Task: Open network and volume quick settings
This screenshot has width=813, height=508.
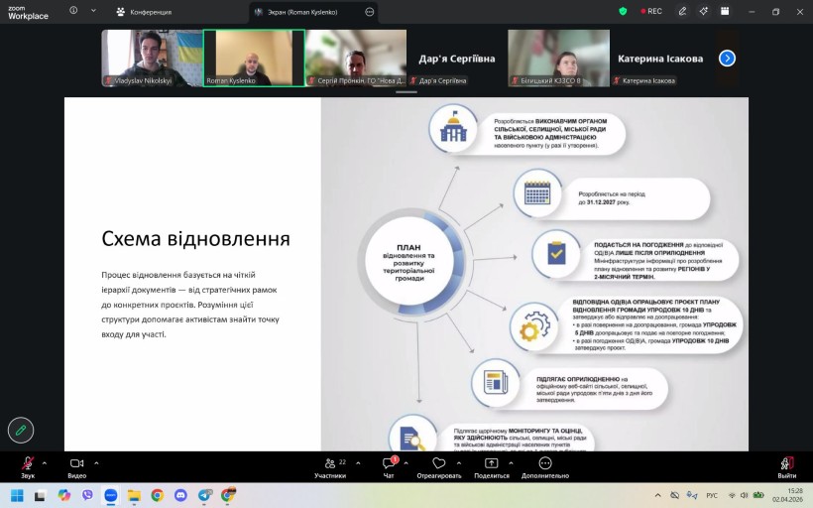Action: [x=745, y=495]
